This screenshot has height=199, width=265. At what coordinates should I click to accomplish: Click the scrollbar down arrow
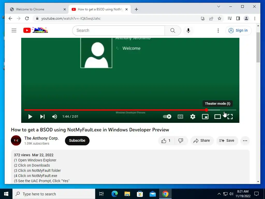coord(258,182)
